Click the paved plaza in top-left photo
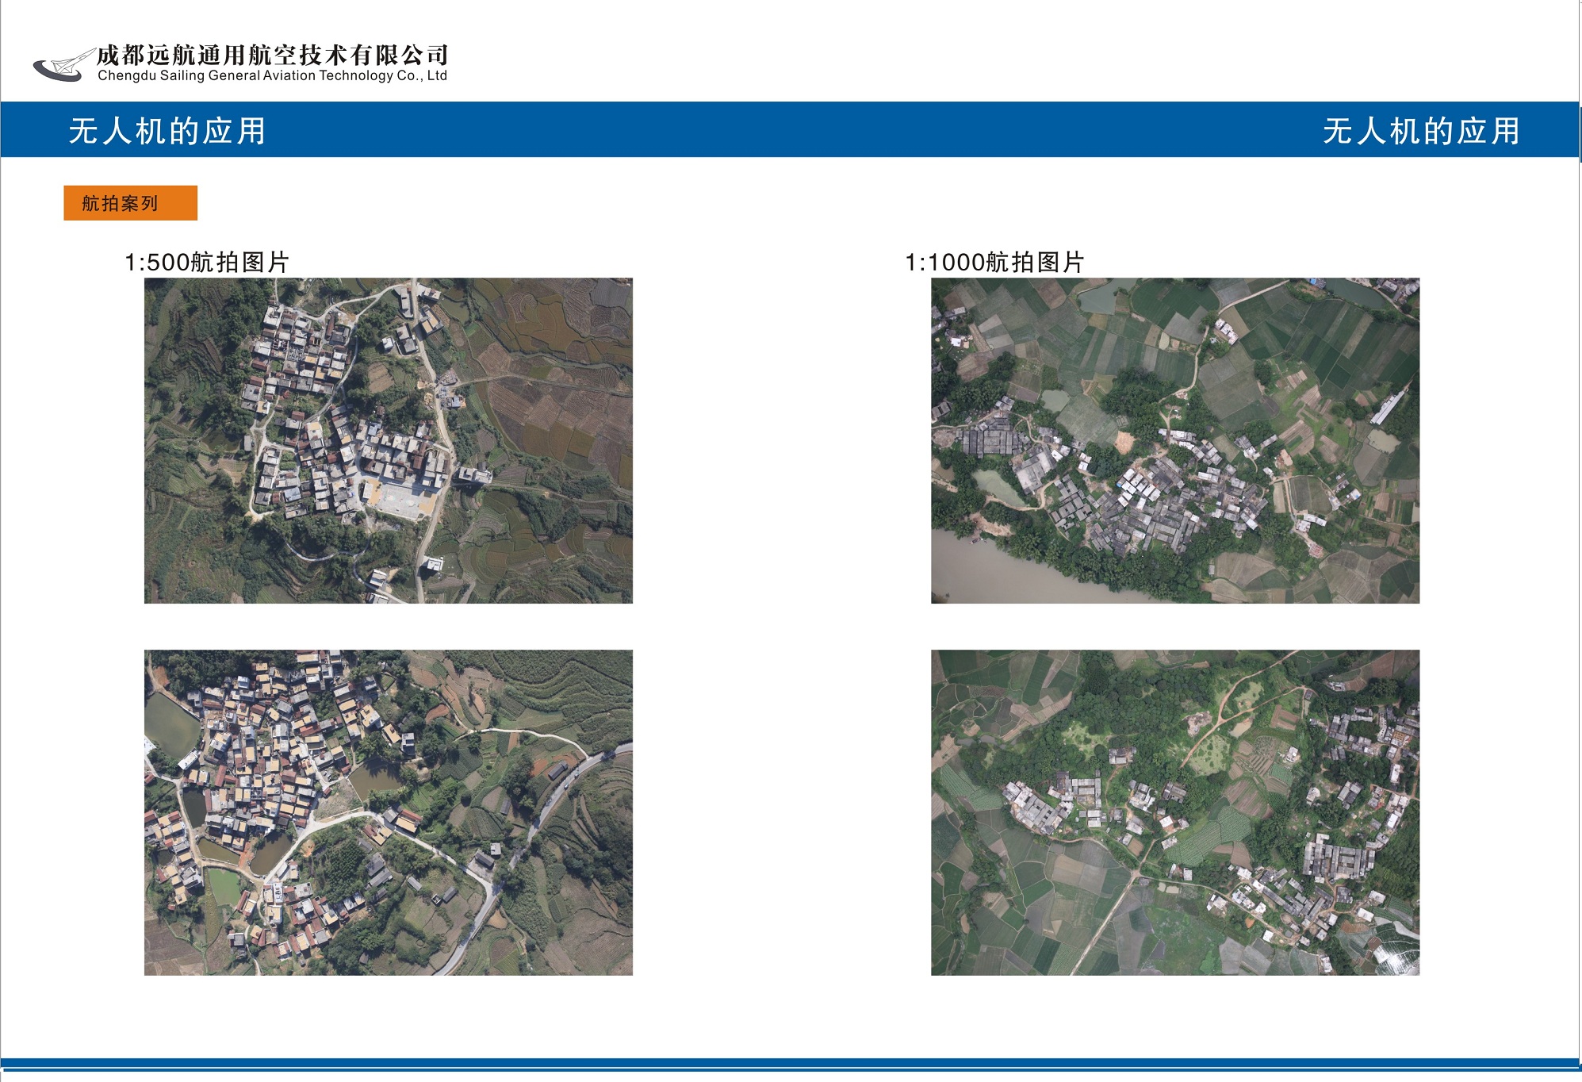The height and width of the screenshot is (1082, 1582). [400, 500]
